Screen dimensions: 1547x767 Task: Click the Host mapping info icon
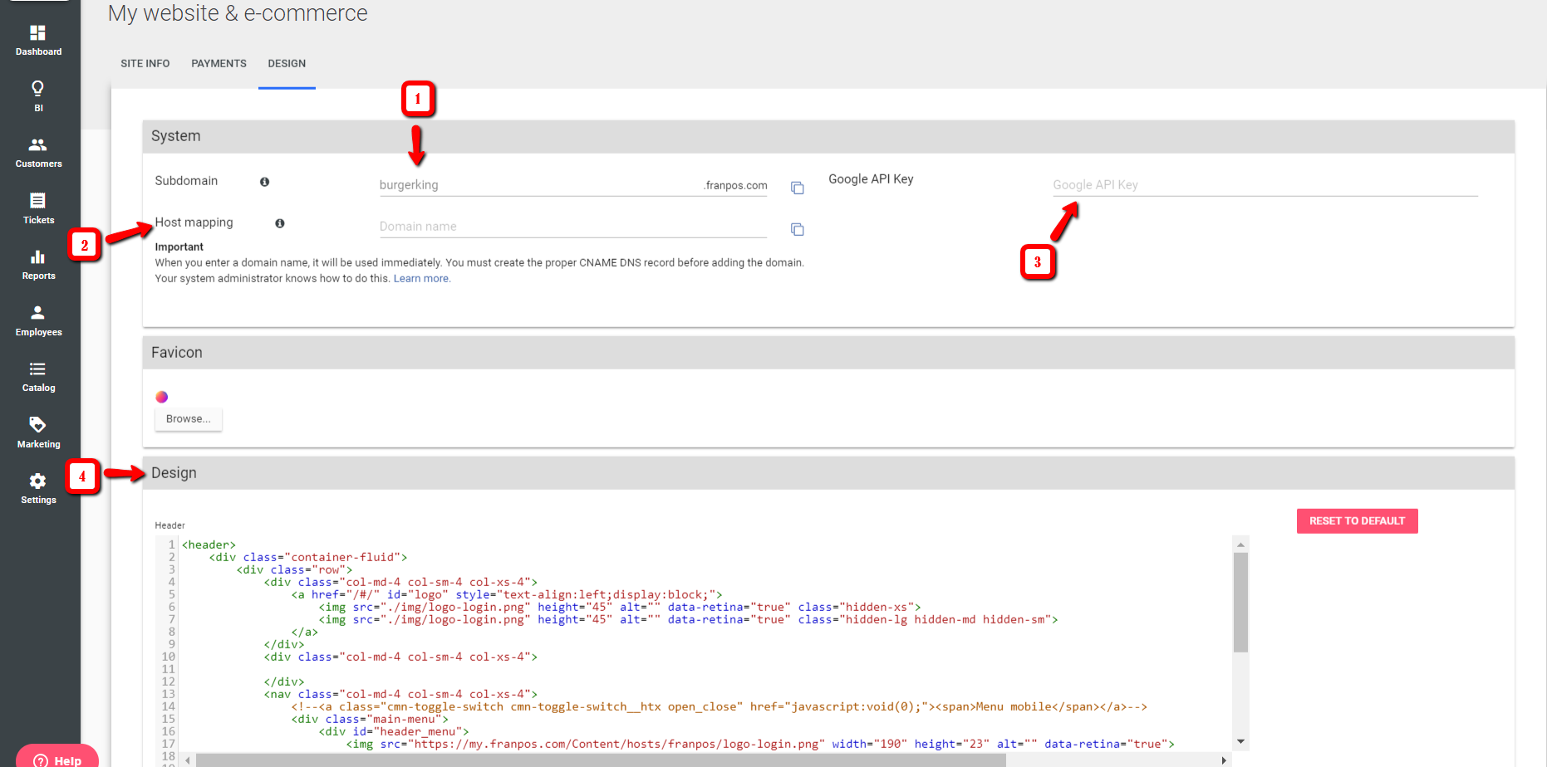click(x=280, y=223)
